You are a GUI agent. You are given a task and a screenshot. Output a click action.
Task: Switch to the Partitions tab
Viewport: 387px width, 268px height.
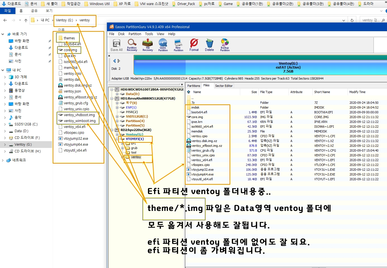194,86
